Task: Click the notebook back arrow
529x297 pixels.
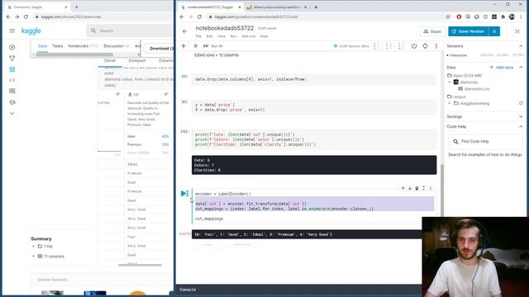Action: point(184,31)
